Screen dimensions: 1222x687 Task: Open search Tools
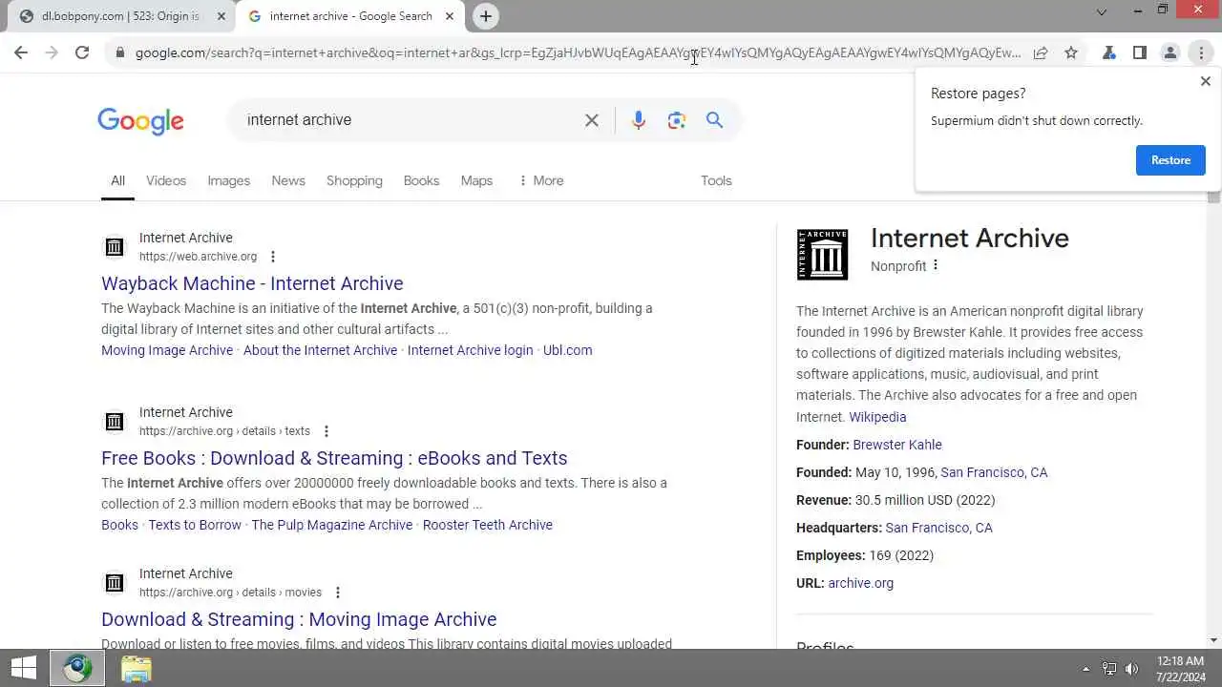click(716, 180)
